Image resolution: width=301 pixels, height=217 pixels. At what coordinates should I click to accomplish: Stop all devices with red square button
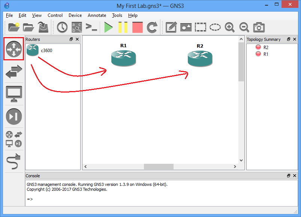click(x=138, y=27)
